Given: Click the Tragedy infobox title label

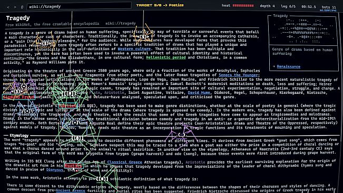Looking at the screenshot, I should coord(280,16).
